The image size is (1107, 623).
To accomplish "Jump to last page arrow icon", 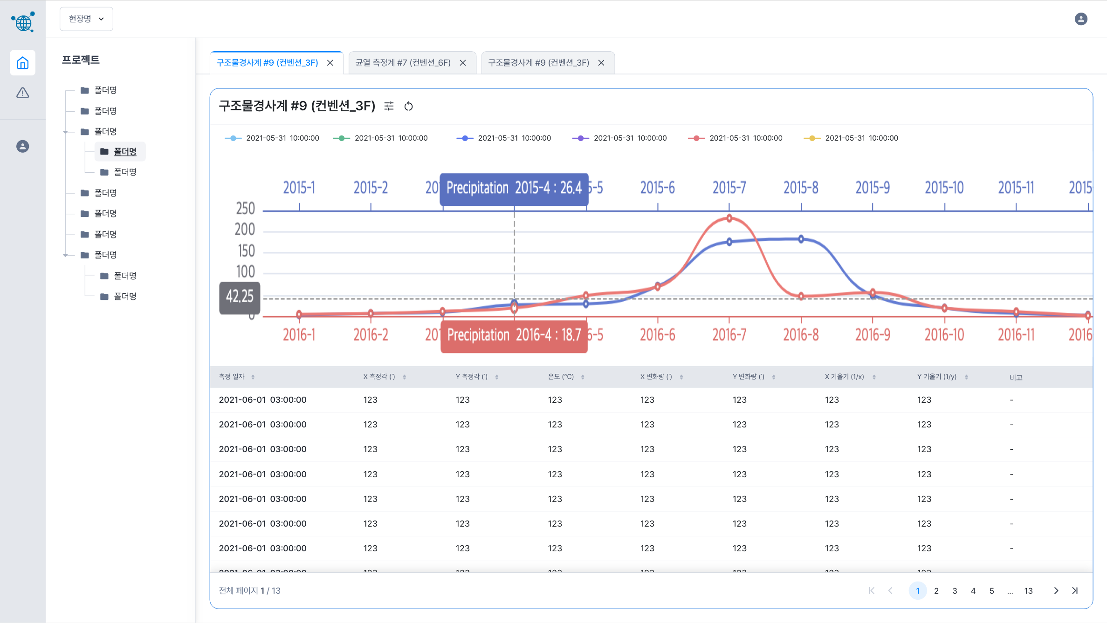I will pyautogui.click(x=1075, y=590).
